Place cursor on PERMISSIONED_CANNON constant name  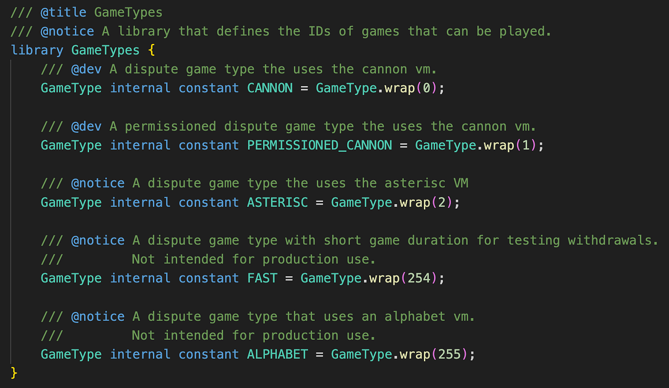point(319,145)
